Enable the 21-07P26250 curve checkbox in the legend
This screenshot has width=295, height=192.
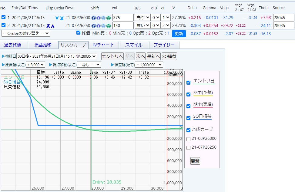click(x=188, y=148)
